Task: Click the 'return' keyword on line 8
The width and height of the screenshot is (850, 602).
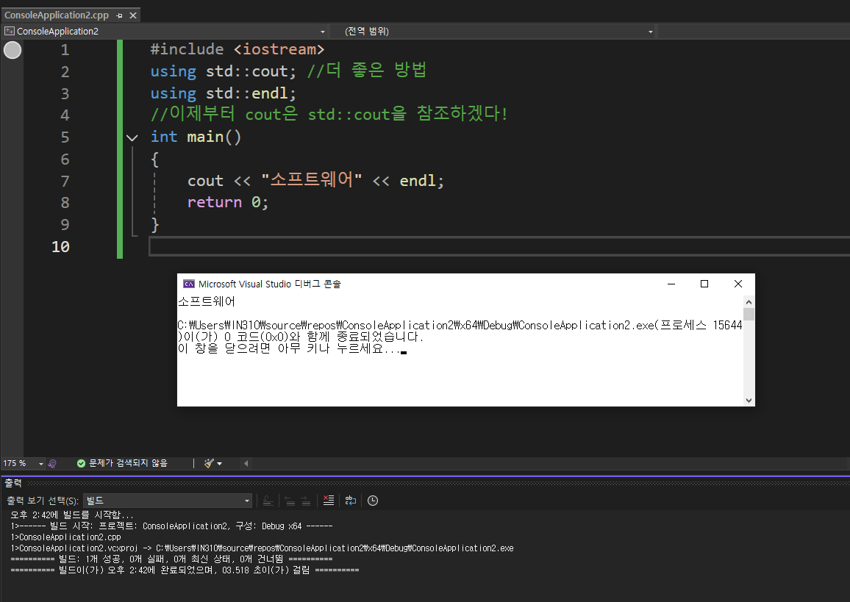Action: [x=215, y=202]
